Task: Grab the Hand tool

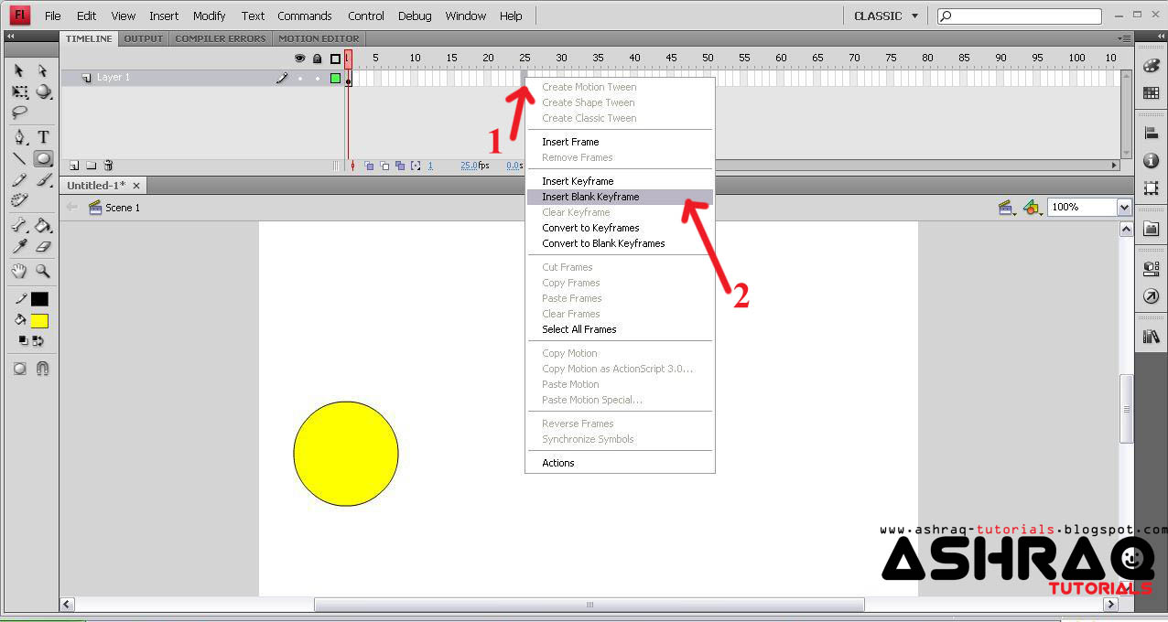Action: [18, 270]
